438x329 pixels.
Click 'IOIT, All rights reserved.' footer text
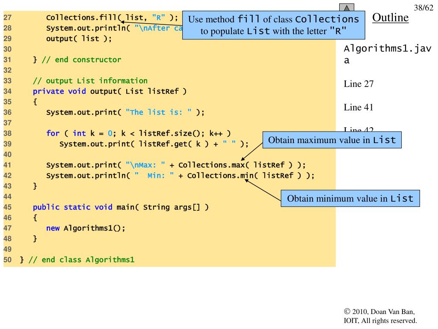click(380, 320)
